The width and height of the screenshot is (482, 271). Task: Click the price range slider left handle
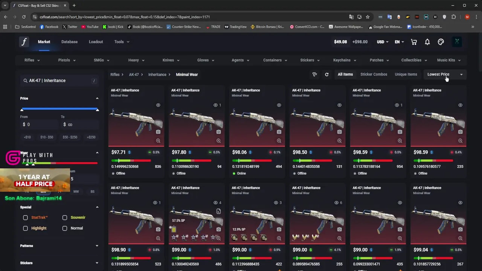(x=22, y=109)
